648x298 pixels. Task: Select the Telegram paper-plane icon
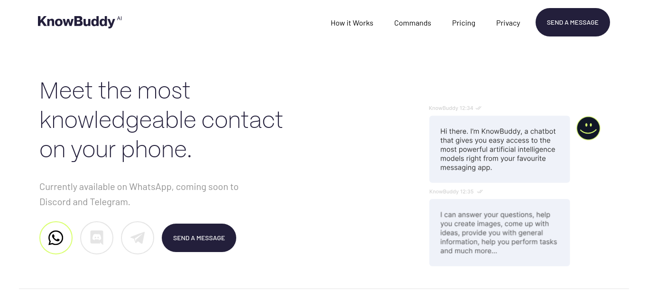(x=138, y=238)
